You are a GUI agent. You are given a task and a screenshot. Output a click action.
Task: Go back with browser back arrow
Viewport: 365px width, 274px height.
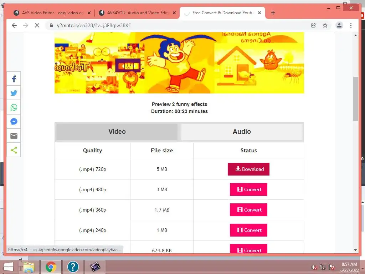click(14, 25)
